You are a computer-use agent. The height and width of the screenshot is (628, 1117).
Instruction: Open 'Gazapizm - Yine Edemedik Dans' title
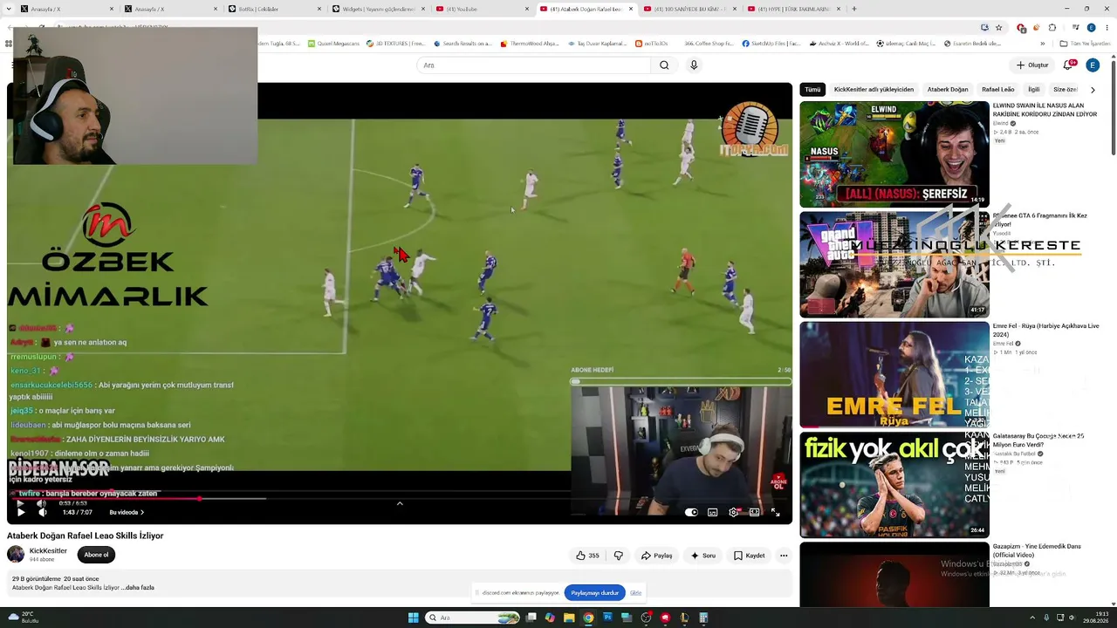click(x=1037, y=550)
